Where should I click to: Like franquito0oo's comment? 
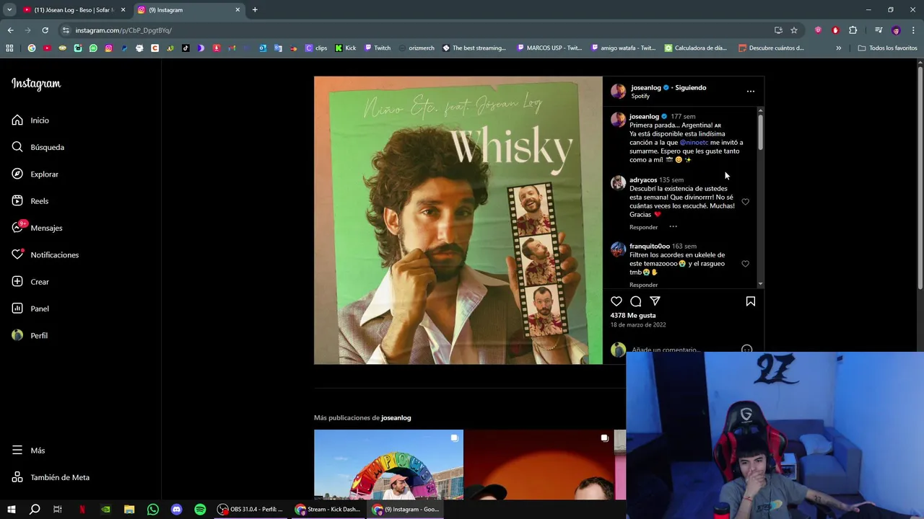(746, 264)
